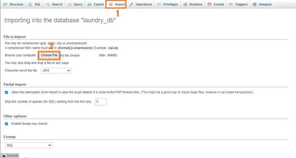Open the Console panel button
296x158 pixels.
click(10, 156)
